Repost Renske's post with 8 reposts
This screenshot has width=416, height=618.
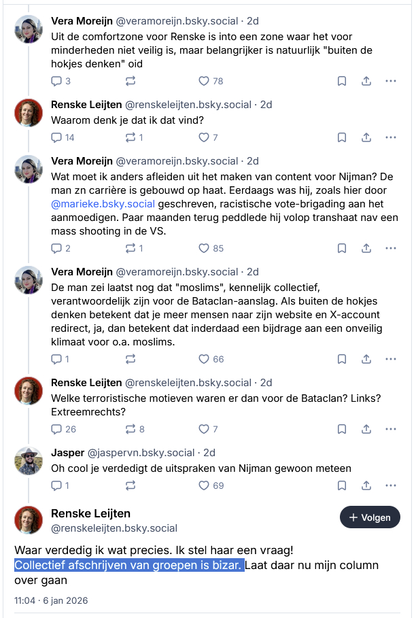[130, 429]
